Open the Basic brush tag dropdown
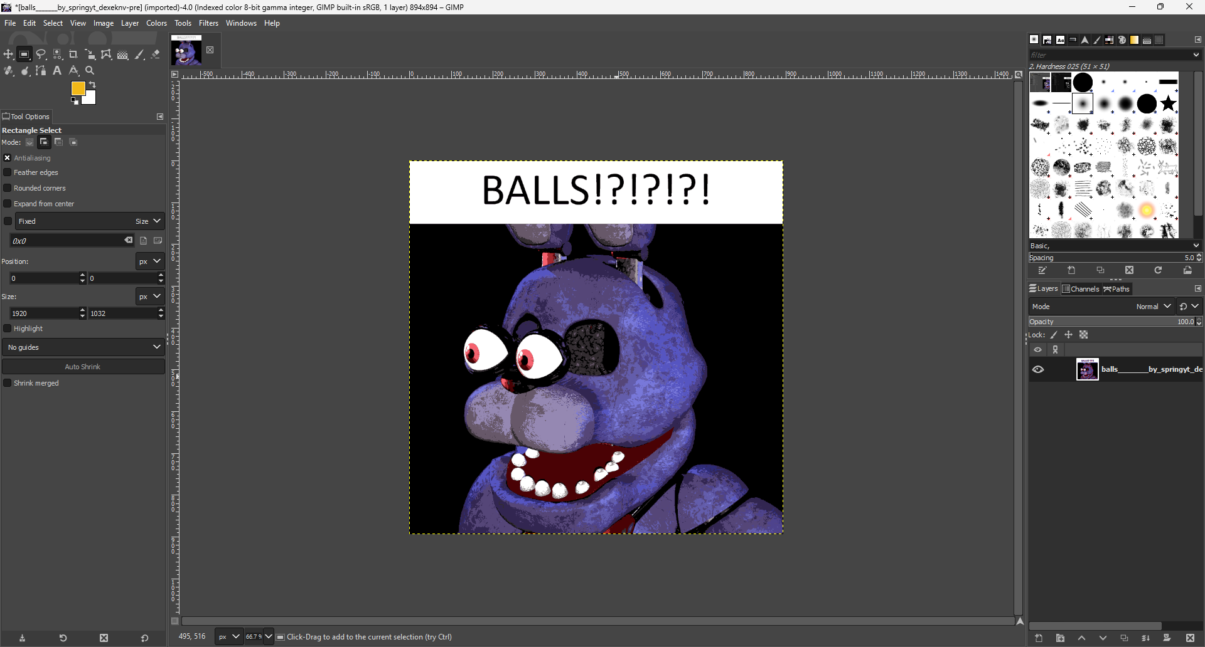Image resolution: width=1205 pixels, height=647 pixels. 1196,246
